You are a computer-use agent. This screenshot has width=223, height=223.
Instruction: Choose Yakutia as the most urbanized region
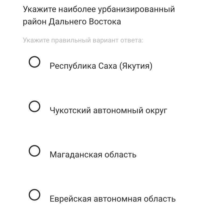click(34, 62)
